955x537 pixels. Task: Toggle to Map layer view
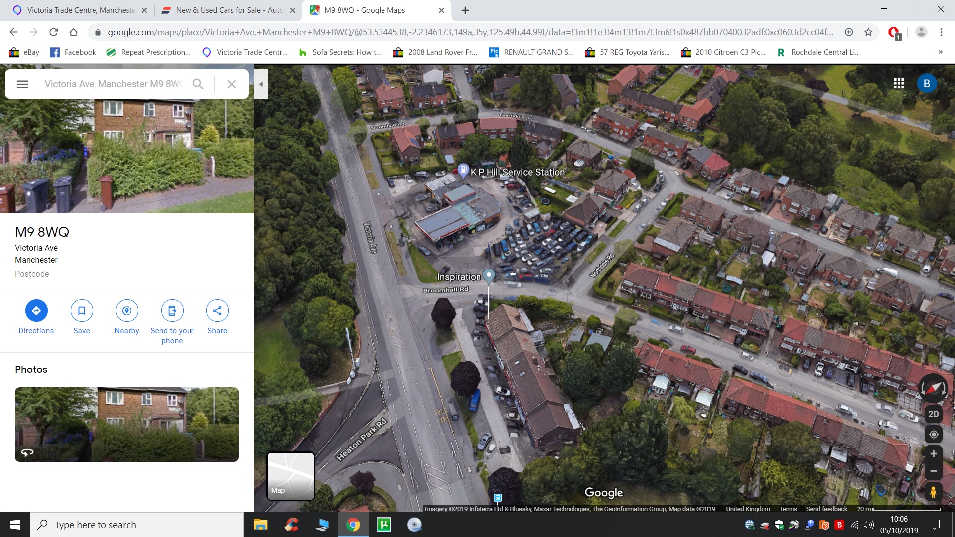(291, 476)
